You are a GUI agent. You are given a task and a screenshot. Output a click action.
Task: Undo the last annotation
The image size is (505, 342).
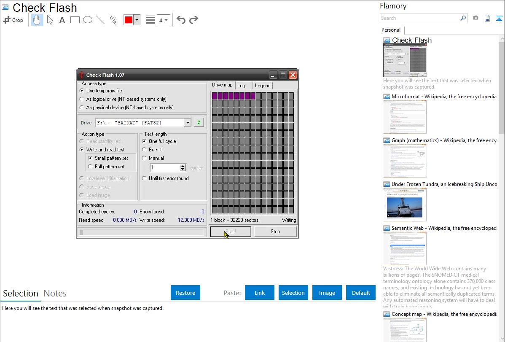[x=181, y=20]
